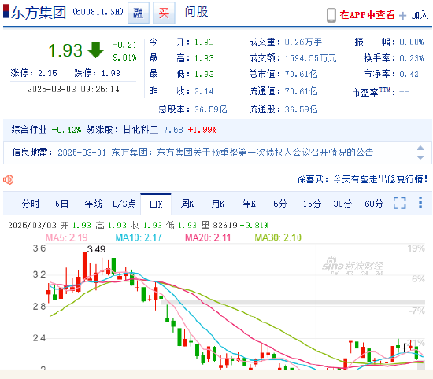
Task: Click the orange speaker icon
Action: point(9,179)
